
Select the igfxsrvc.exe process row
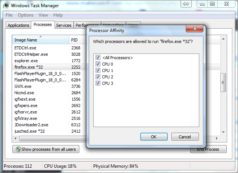point(49,112)
